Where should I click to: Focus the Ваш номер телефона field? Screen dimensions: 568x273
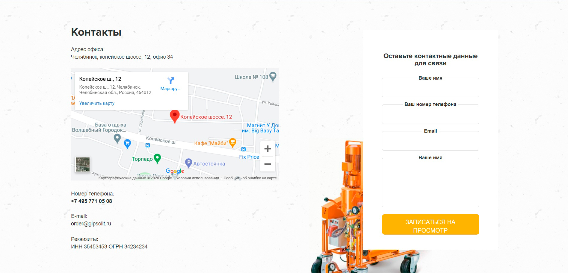pos(430,114)
